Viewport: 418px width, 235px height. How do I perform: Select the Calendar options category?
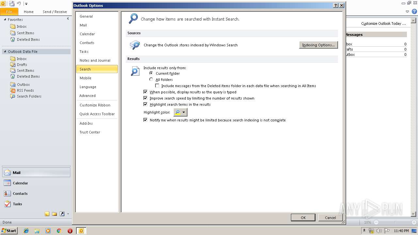pyautogui.click(x=97, y=34)
